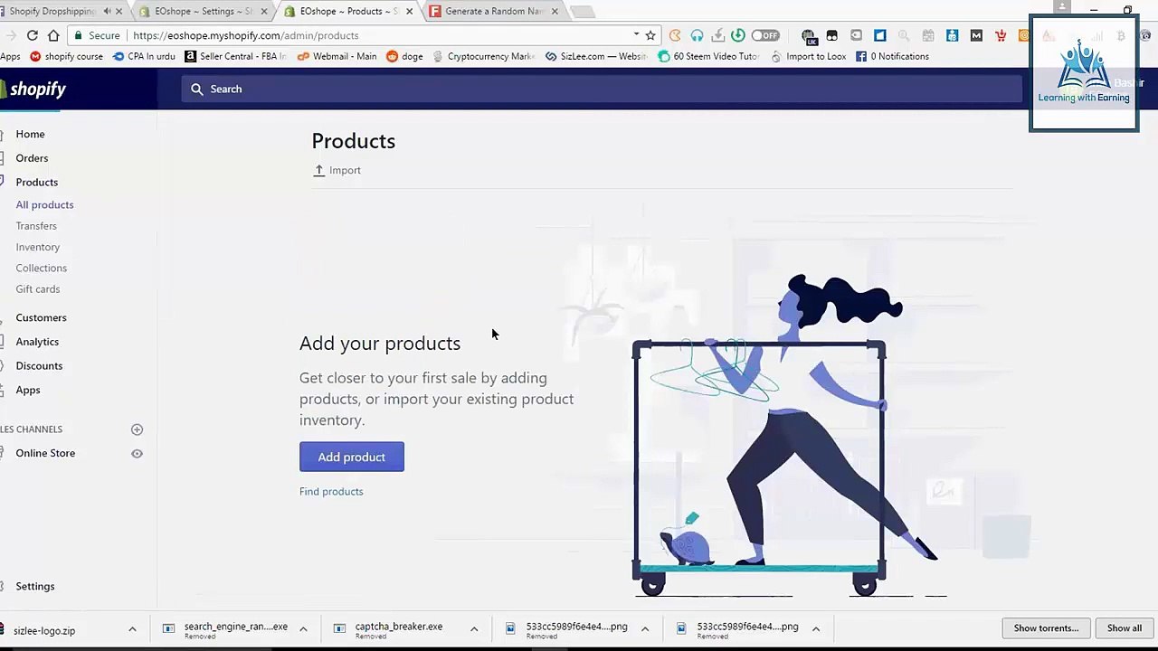
Task: Open Online Store channel
Action: coord(45,453)
